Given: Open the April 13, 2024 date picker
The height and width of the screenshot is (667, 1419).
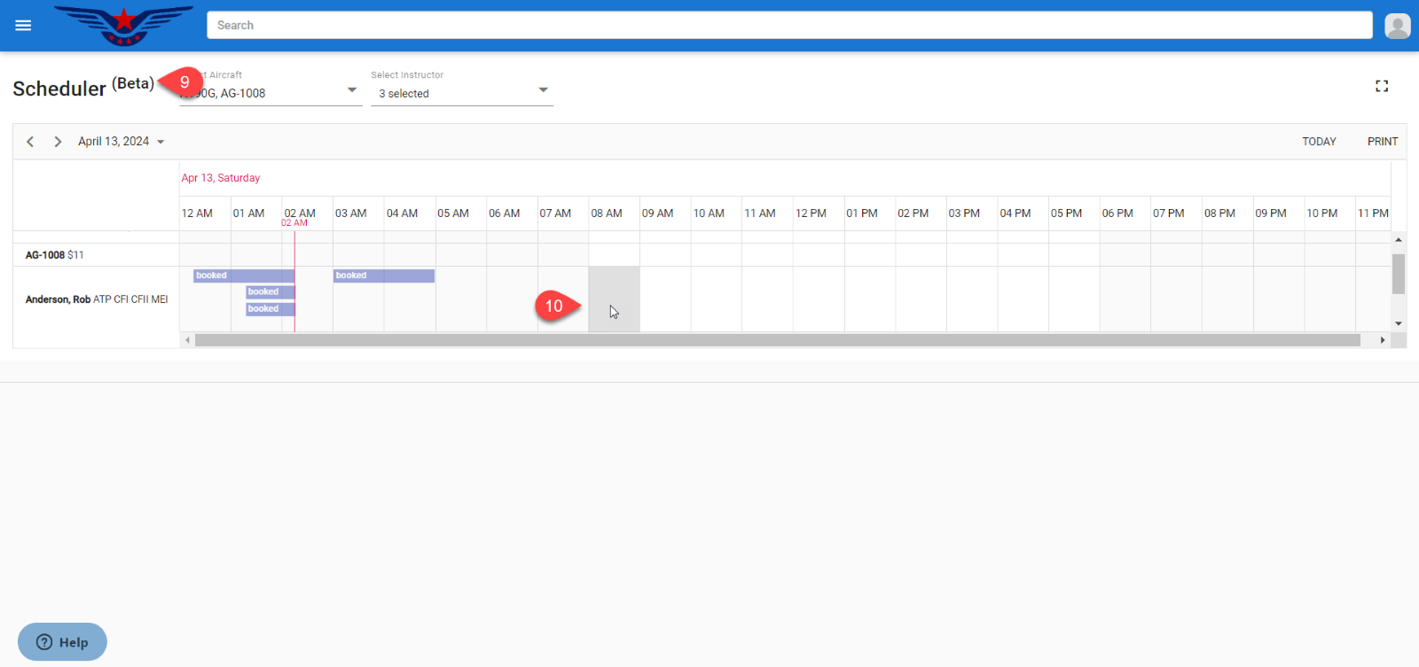Looking at the screenshot, I should (x=121, y=142).
